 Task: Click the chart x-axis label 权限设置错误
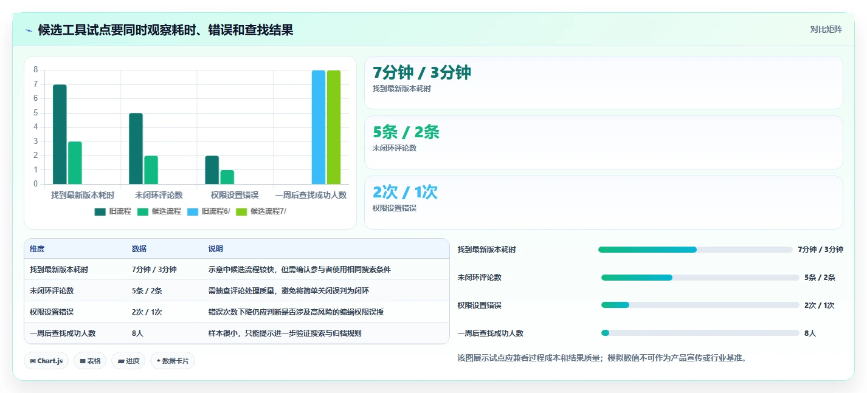235,195
